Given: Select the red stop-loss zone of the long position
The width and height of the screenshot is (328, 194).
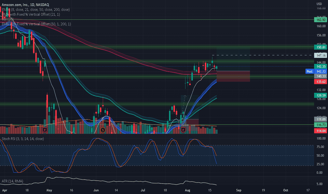Looking at the screenshot, I should point(233,76).
